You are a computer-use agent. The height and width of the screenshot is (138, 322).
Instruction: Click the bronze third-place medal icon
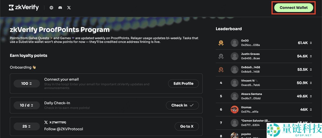point(221,70)
